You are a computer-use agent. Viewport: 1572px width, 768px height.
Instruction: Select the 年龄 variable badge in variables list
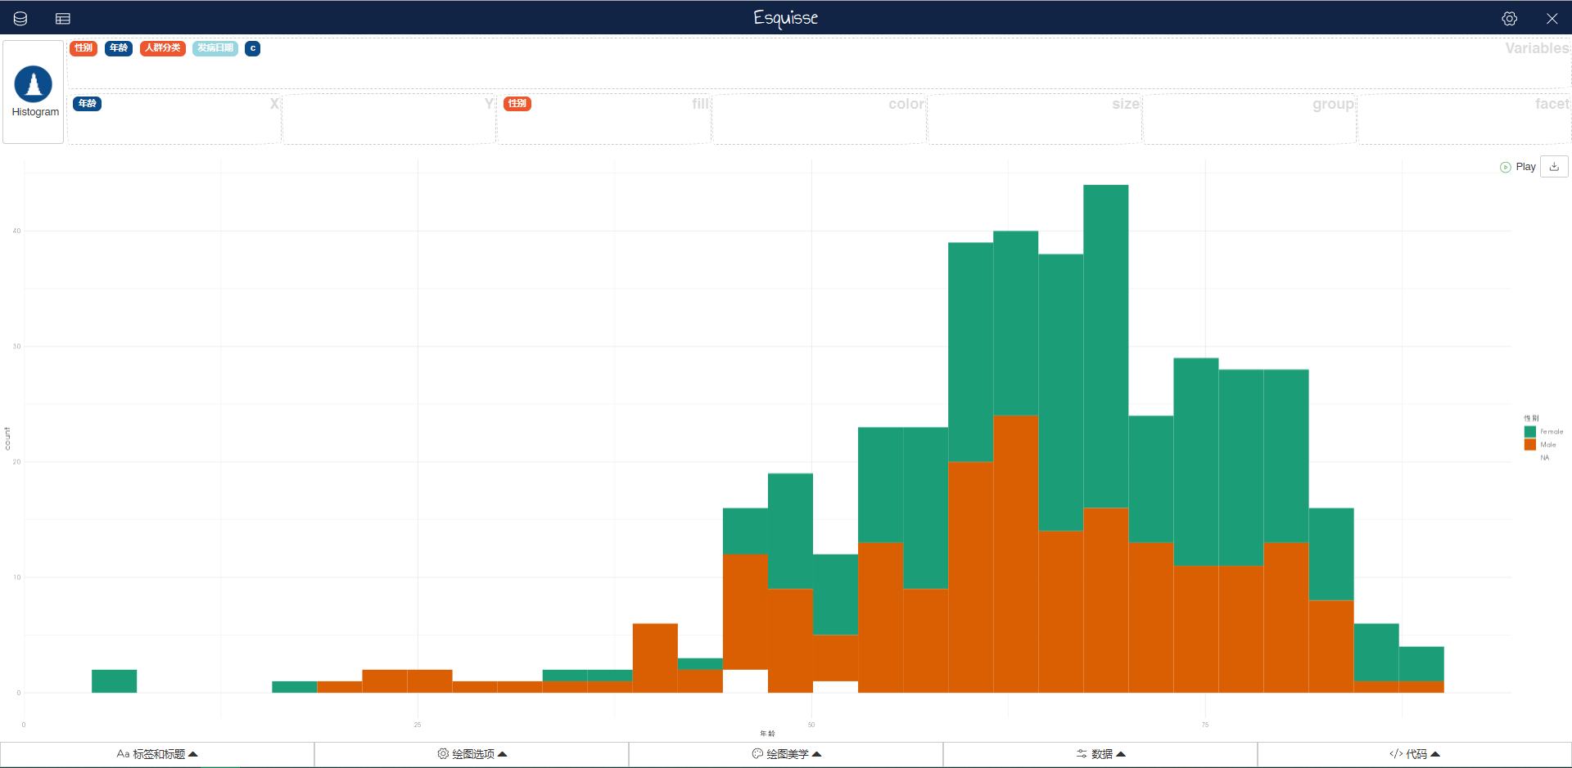pos(119,48)
